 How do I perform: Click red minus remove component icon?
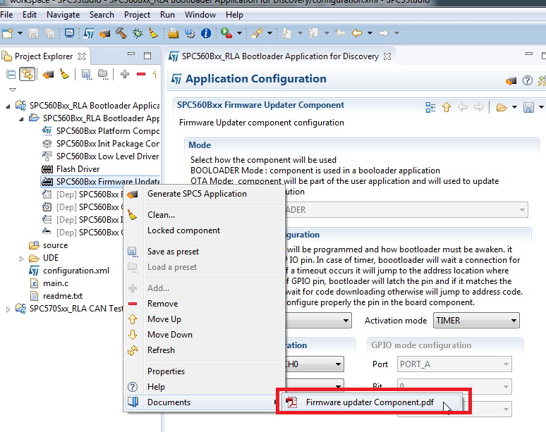pyautogui.click(x=140, y=74)
